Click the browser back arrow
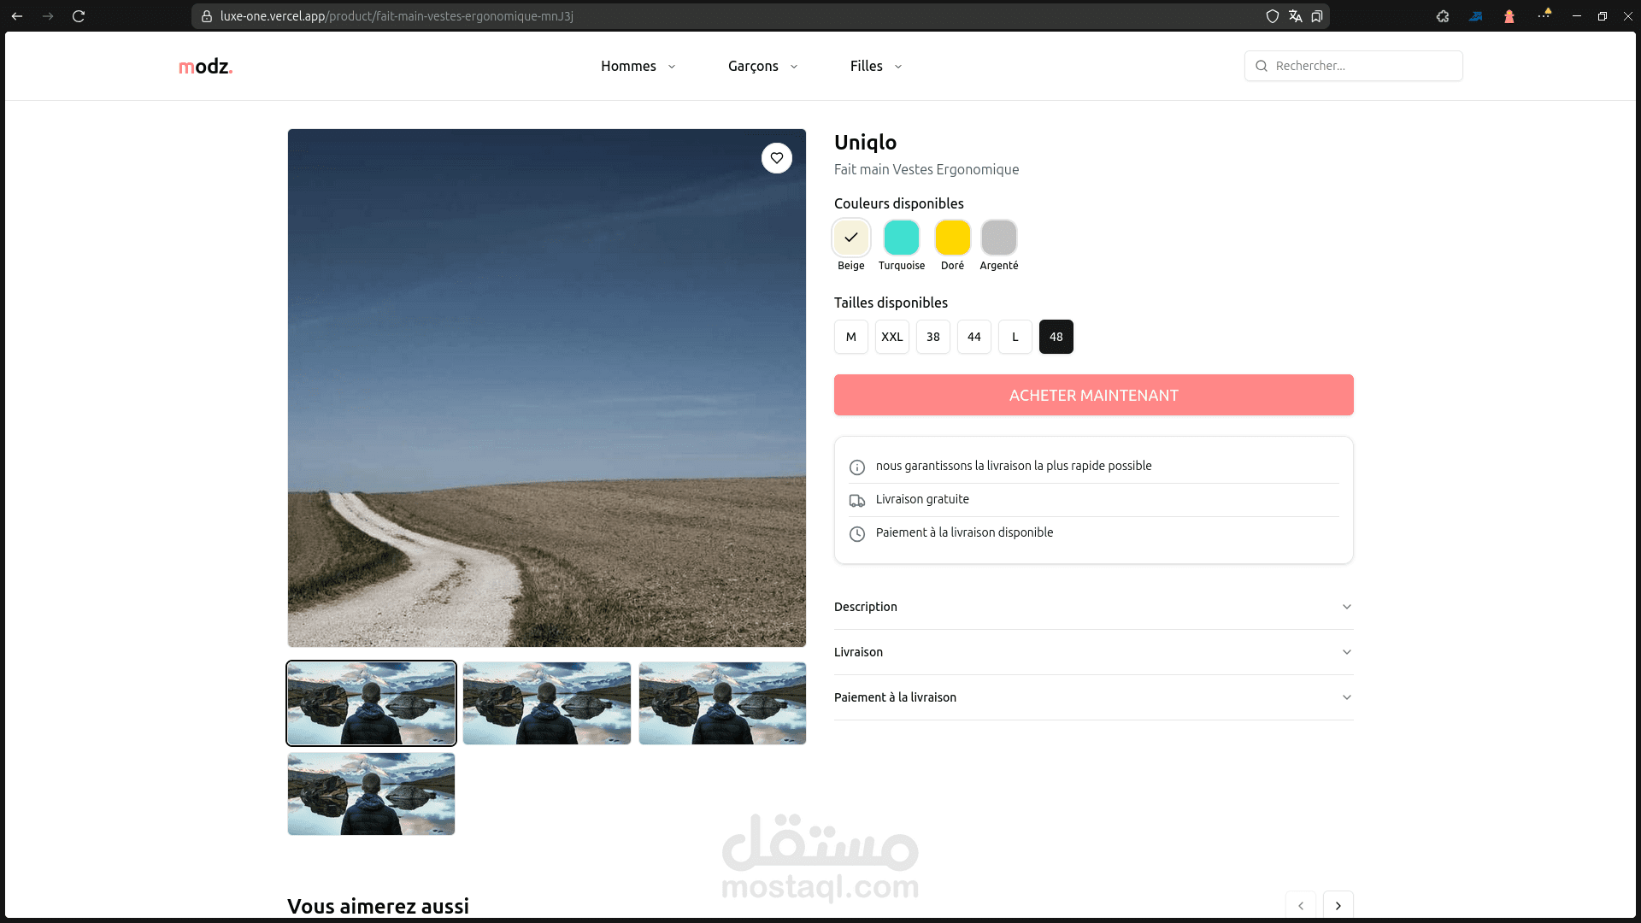The height and width of the screenshot is (923, 1641). click(x=17, y=16)
